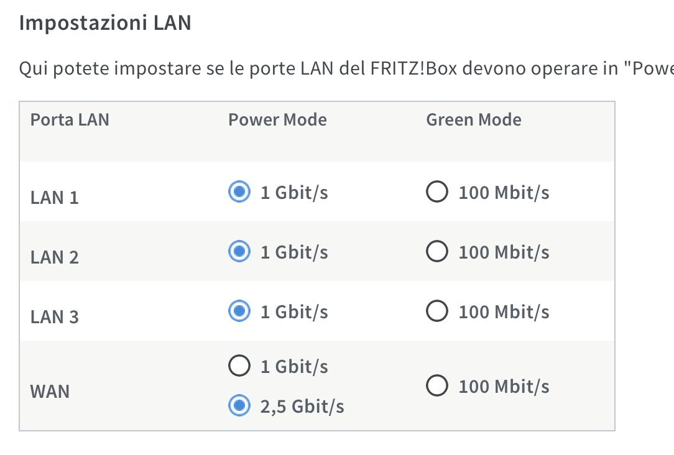Viewport: 674px width, 455px height.
Task: Click the WAN row label
Action: click(x=50, y=392)
